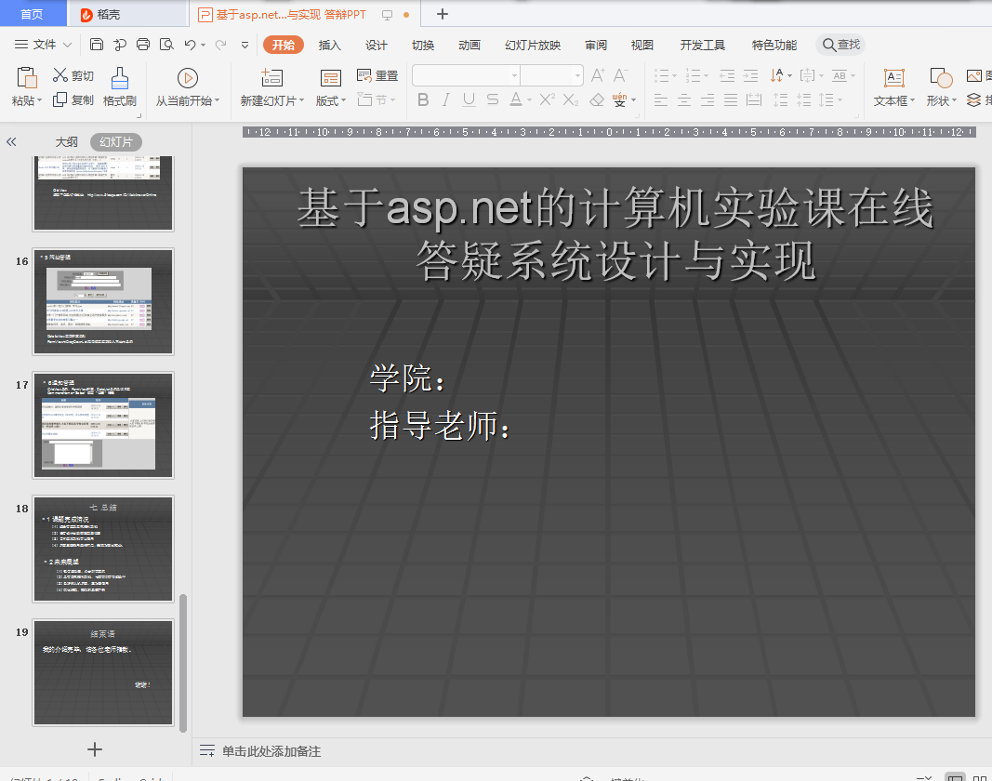Start slideshow from current slide
The width and height of the screenshot is (992, 781).
click(x=187, y=78)
